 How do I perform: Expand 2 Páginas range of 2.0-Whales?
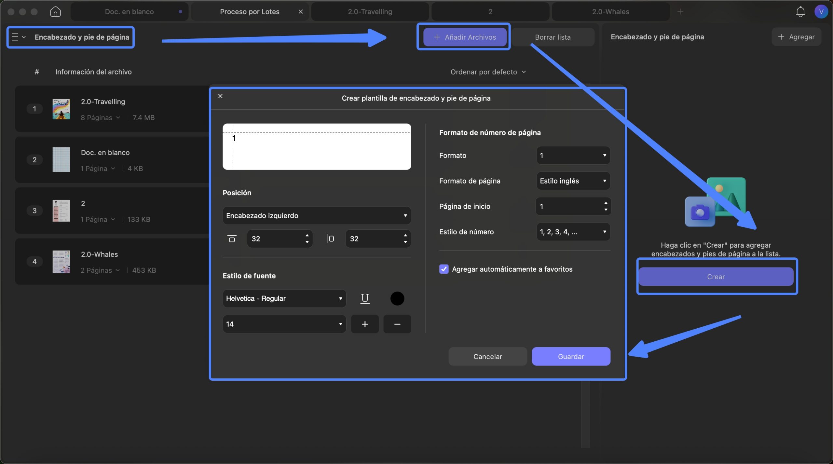pyautogui.click(x=100, y=270)
